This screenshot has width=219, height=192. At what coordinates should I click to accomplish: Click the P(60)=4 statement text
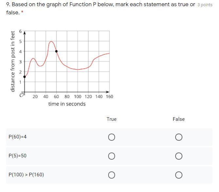pyautogui.click(x=18, y=137)
